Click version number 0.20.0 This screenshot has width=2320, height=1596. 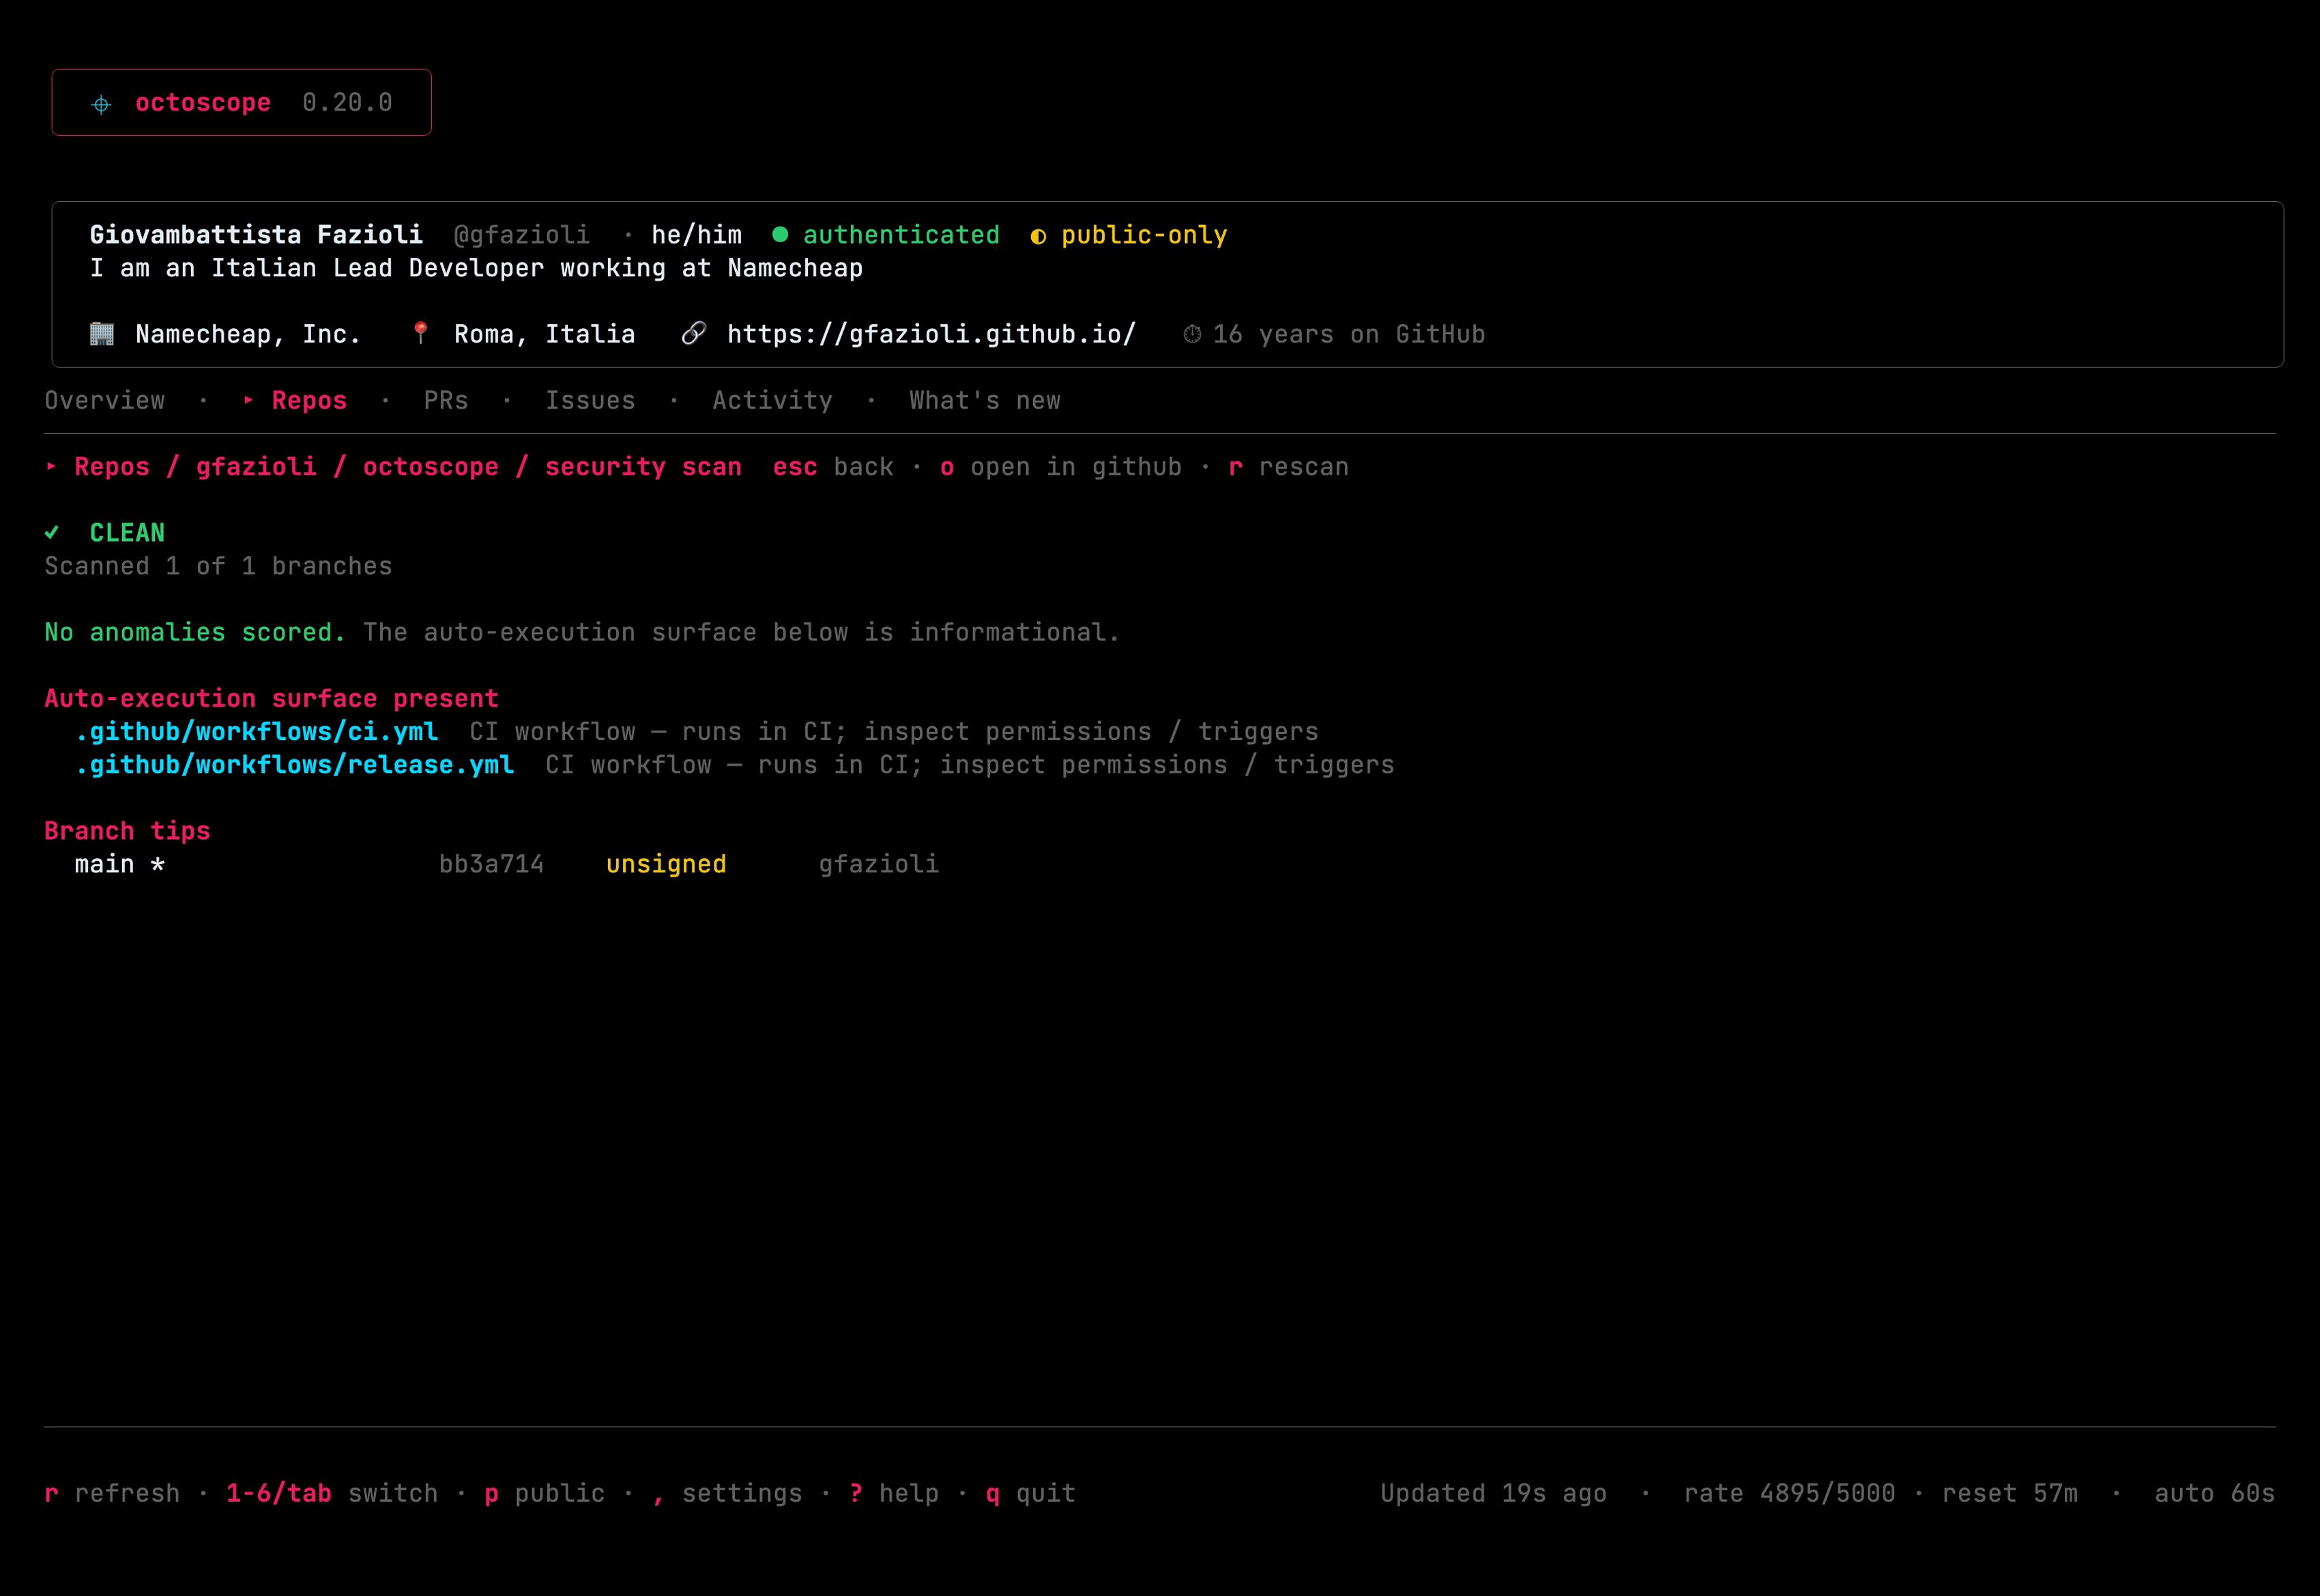tap(347, 103)
